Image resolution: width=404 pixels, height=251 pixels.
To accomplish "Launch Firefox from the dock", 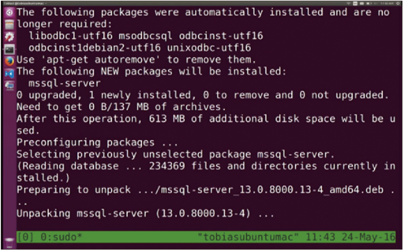I will (x=10, y=61).
